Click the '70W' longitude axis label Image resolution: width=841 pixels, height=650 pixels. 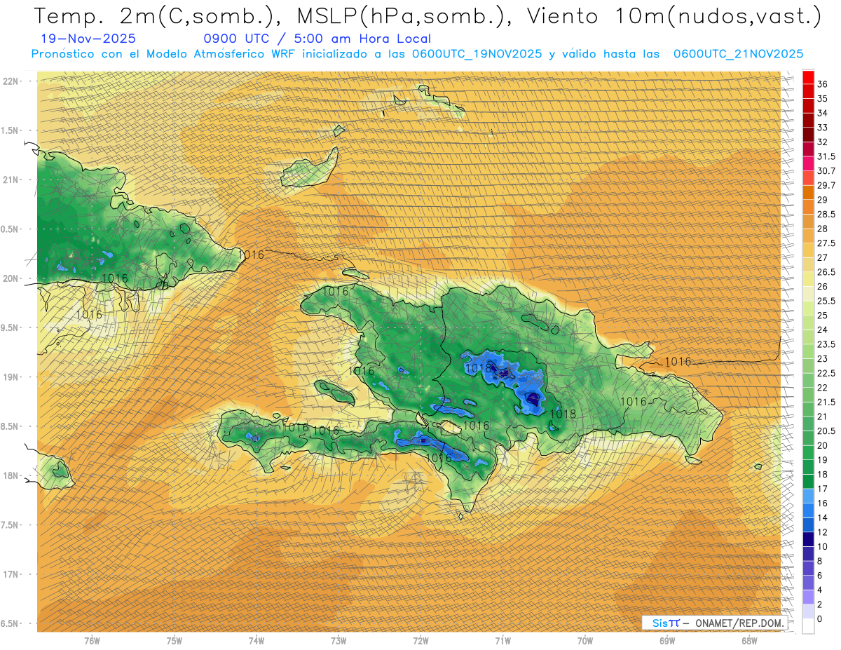[585, 640]
